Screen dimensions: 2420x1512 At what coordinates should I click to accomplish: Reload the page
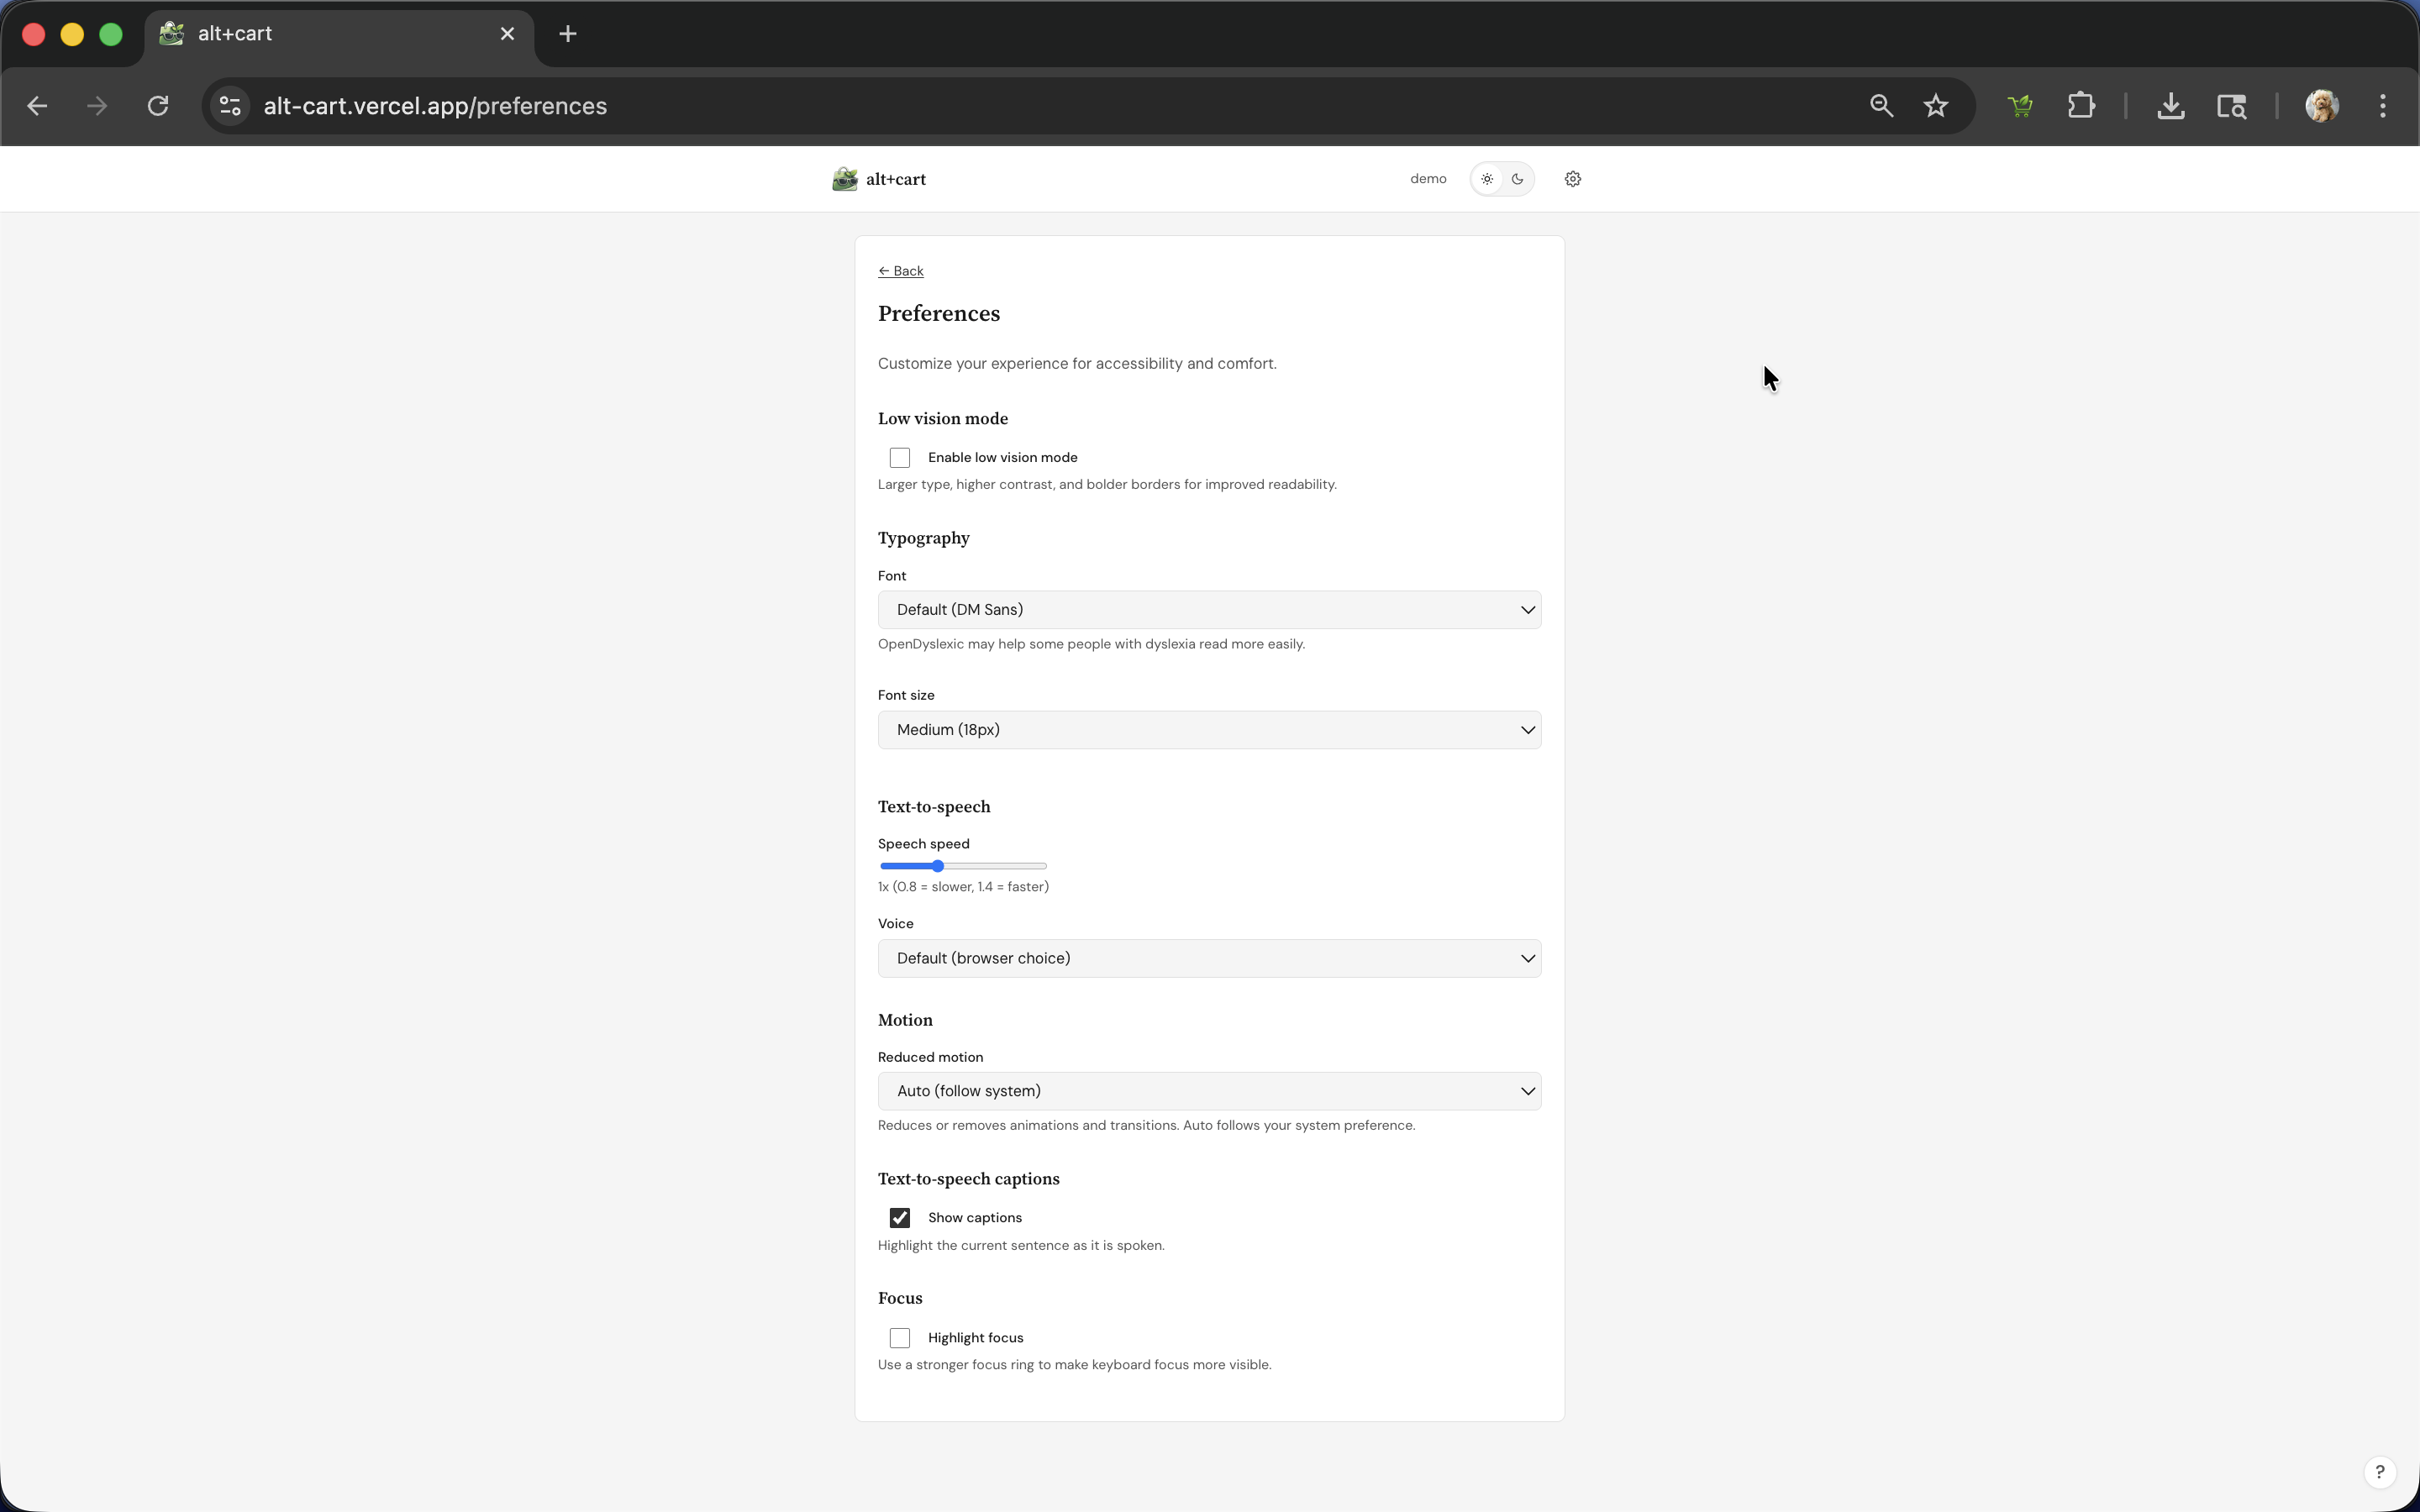click(158, 106)
